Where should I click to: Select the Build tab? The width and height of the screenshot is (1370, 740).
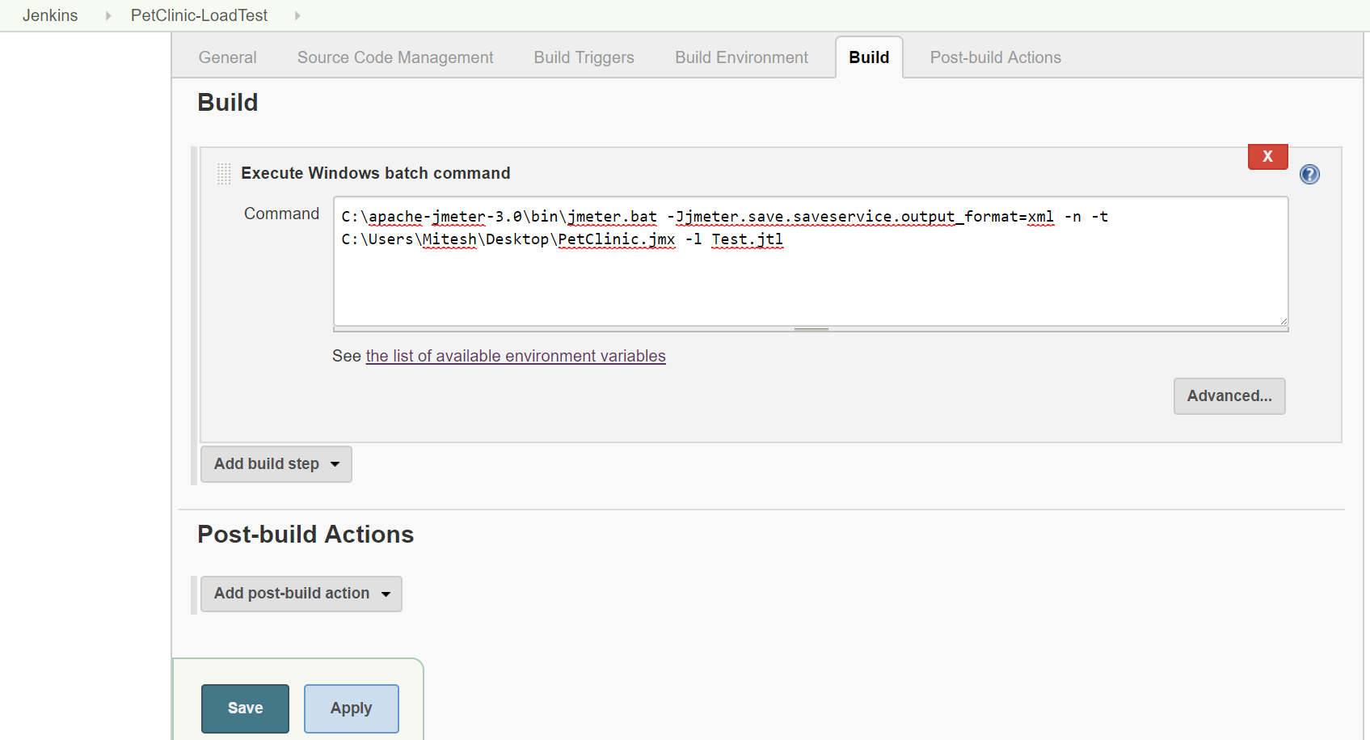(x=869, y=57)
